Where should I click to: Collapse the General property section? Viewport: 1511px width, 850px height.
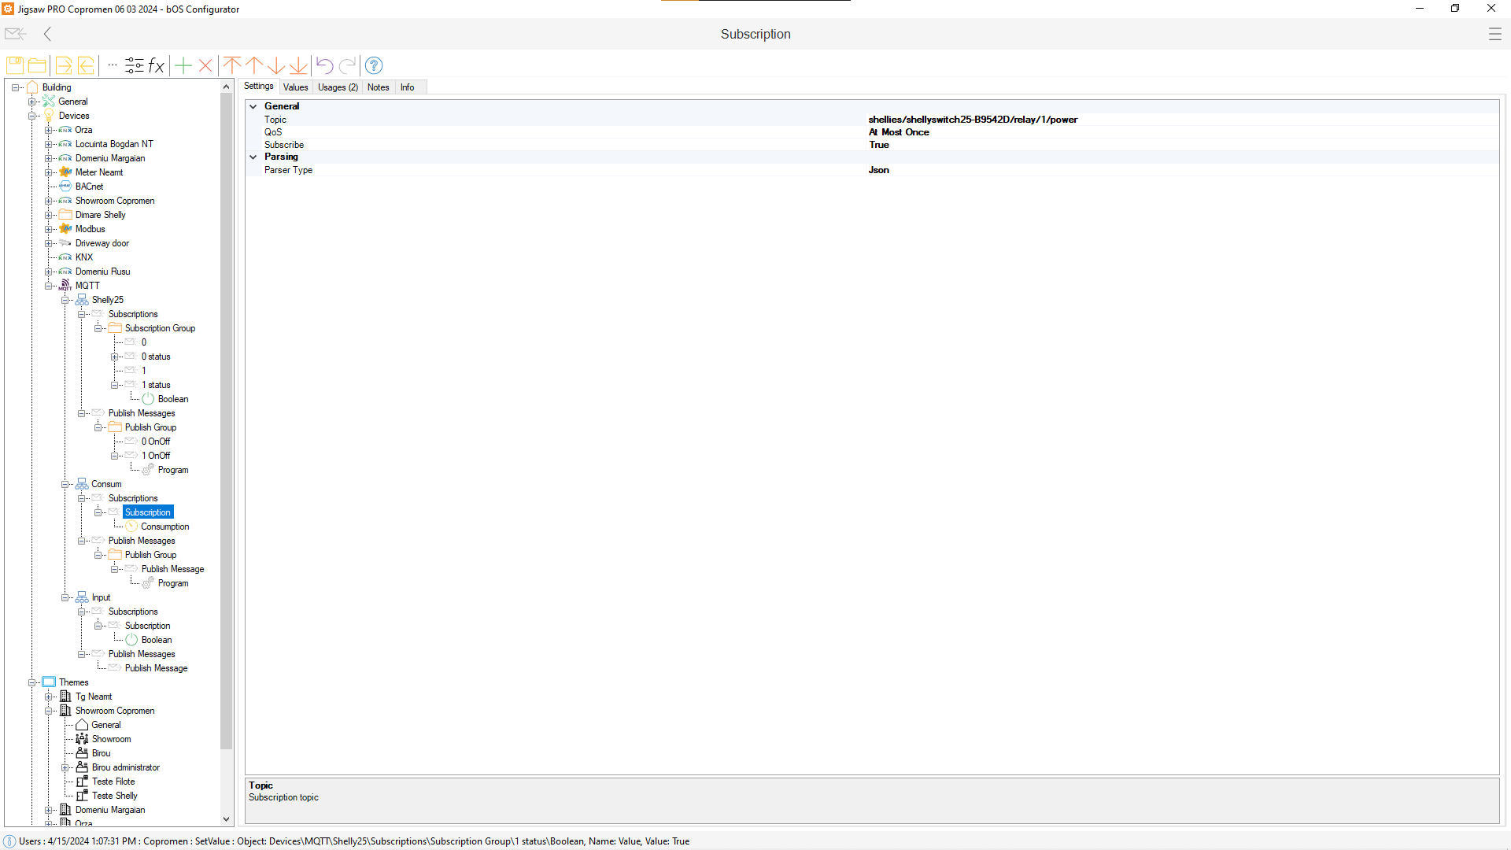pos(253,106)
